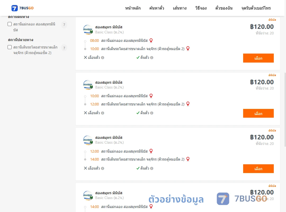Image resolution: width=286 pixels, height=212 pixels.
Task: Open the ตั๋วของฉัน menu item
Action: pyautogui.click(x=224, y=8)
